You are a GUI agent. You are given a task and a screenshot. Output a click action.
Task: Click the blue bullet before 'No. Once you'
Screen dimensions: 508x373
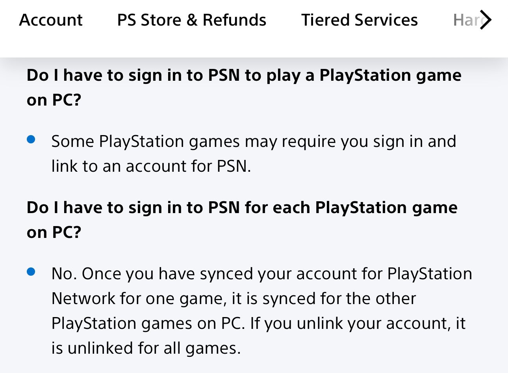click(31, 271)
